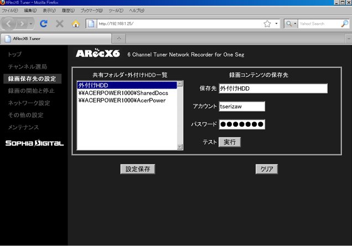The width and height of the screenshot is (352, 246).
Task: Select 外付けHDD in the folder list
Action: tap(127, 85)
